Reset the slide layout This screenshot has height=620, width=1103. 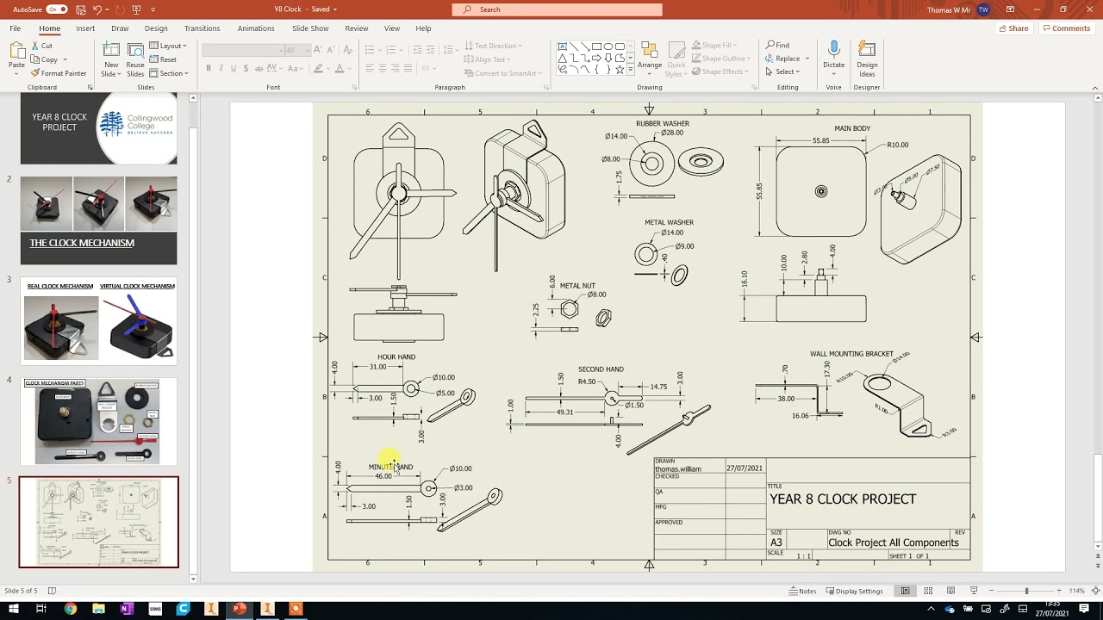(164, 59)
